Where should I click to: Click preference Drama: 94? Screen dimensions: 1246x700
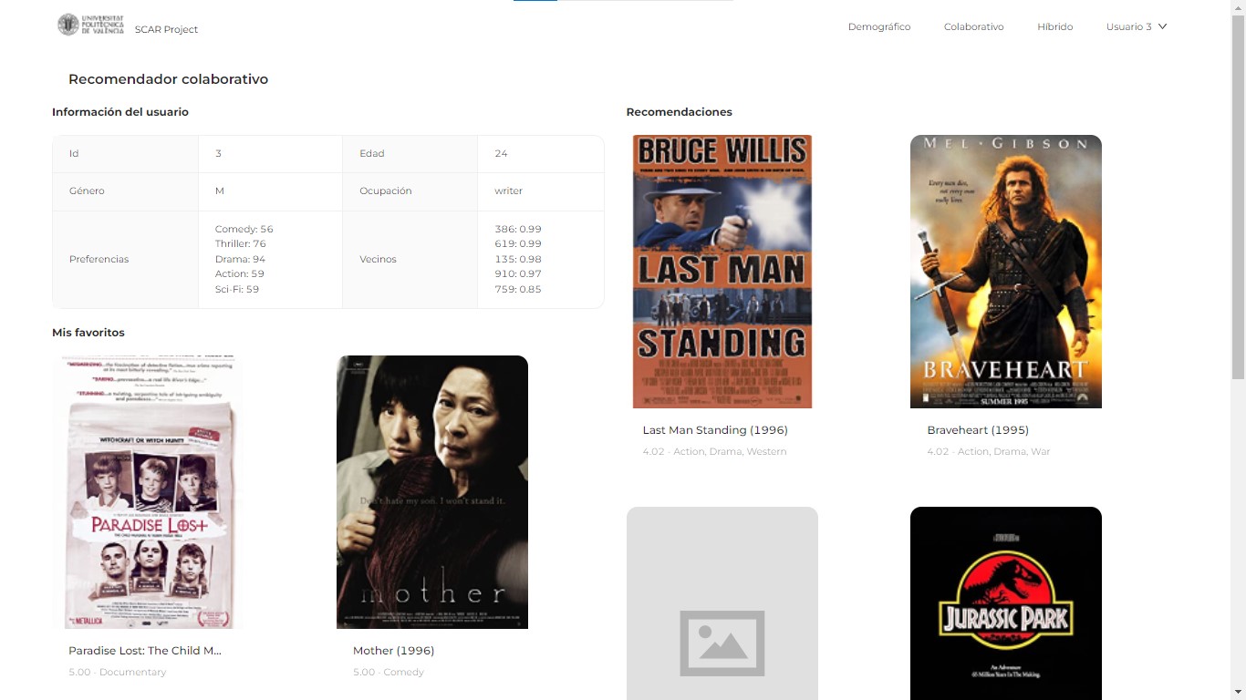coord(240,259)
